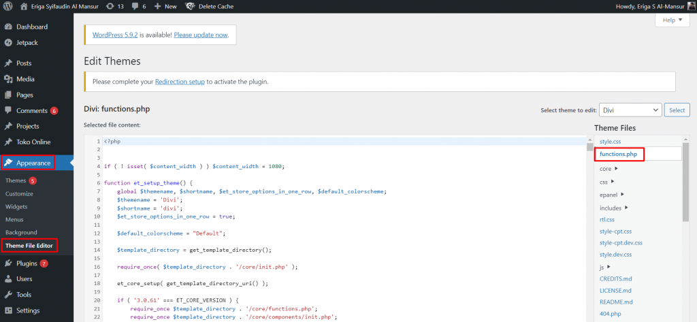This screenshot has height=322, width=697.
Task: Click the WordPress 5.9.2 link
Action: 115,35
